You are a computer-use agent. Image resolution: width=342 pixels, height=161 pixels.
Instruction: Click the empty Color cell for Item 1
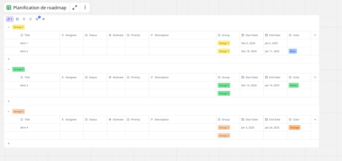[x=299, y=43]
